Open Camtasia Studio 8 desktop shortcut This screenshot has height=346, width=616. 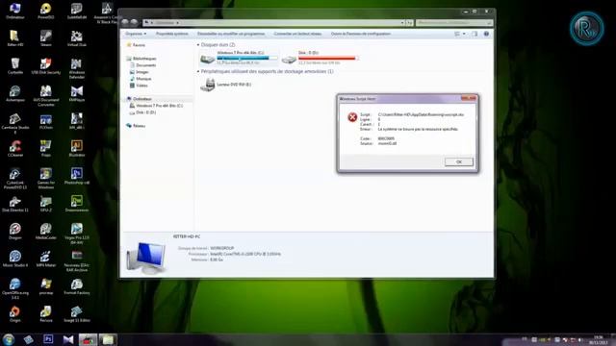click(x=15, y=123)
